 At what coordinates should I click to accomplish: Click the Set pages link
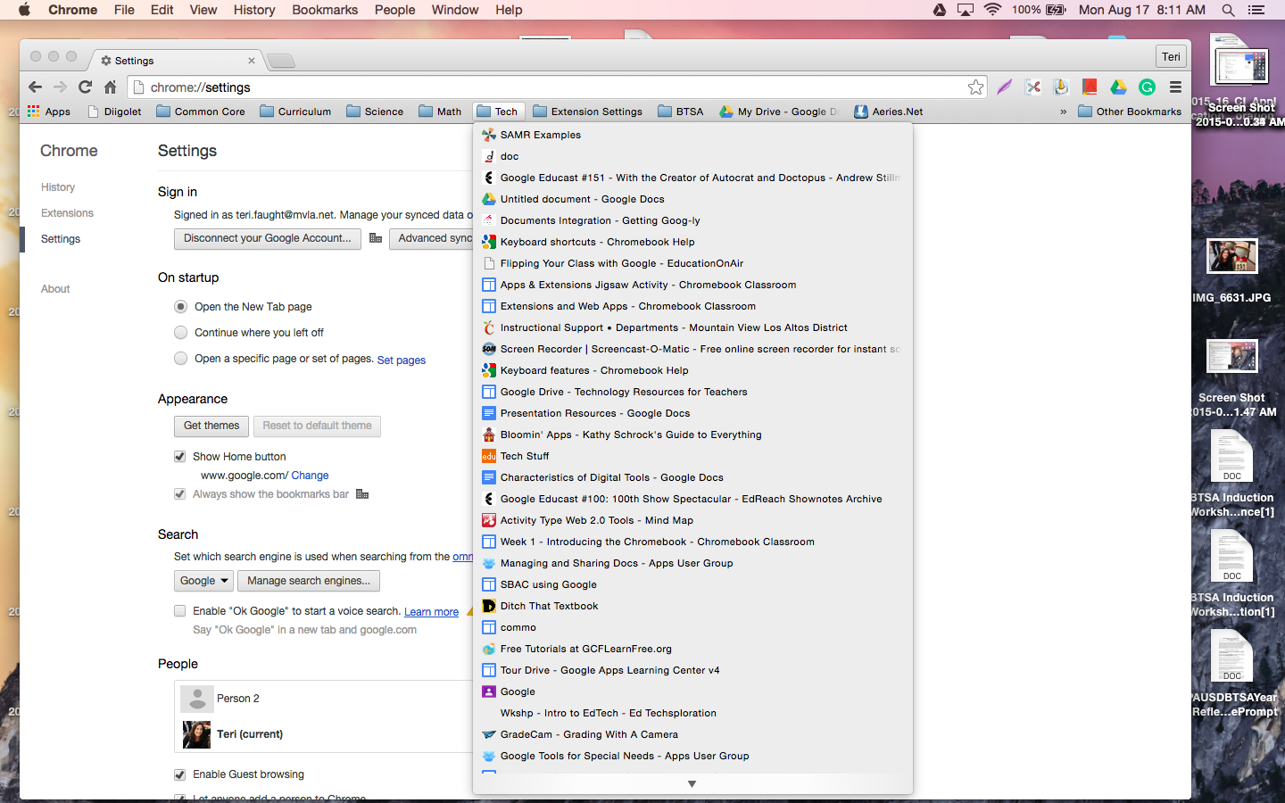[x=402, y=360]
